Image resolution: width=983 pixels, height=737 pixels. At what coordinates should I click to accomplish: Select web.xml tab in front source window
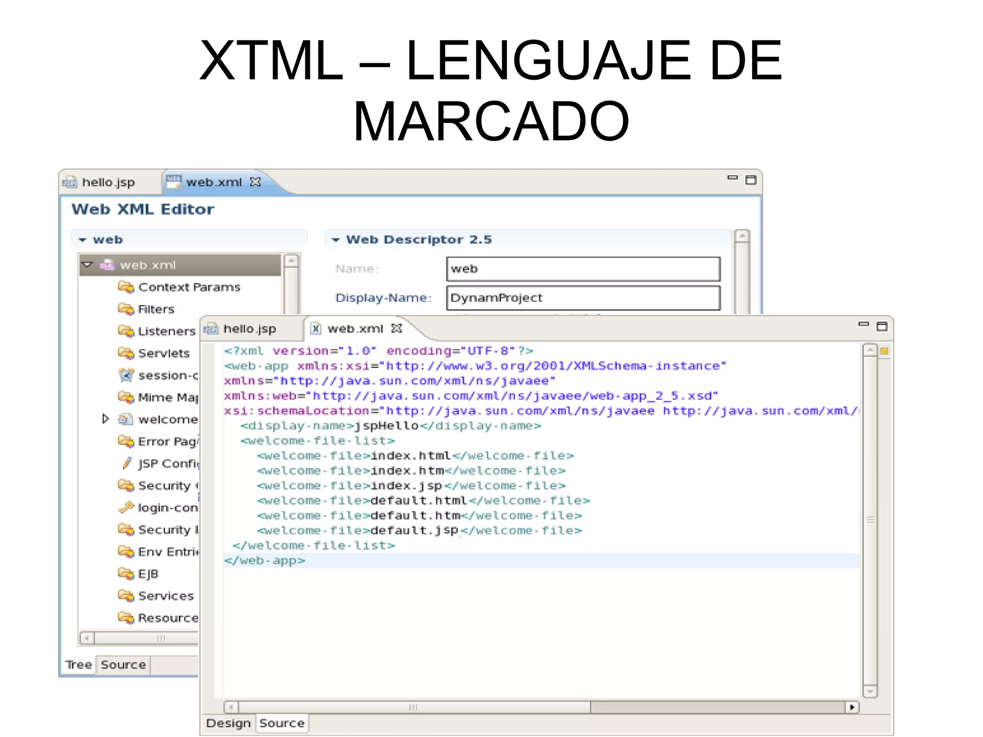coord(355,329)
